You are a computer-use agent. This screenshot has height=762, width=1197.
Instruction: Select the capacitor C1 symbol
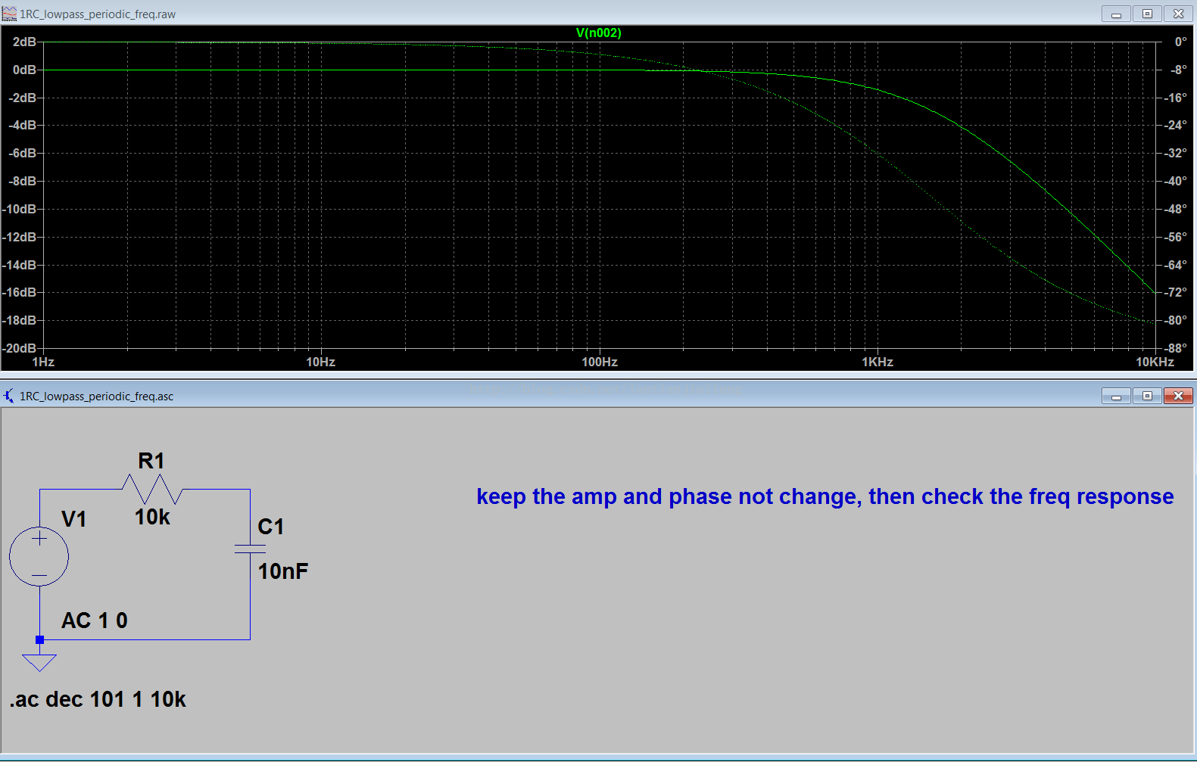250,549
